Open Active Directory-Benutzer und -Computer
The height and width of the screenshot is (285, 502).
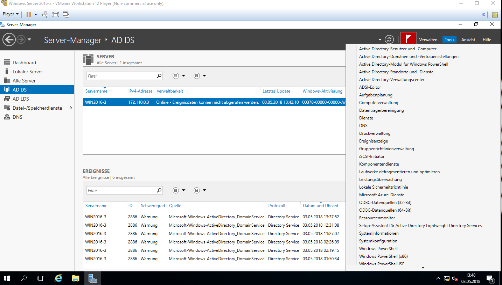pos(398,49)
